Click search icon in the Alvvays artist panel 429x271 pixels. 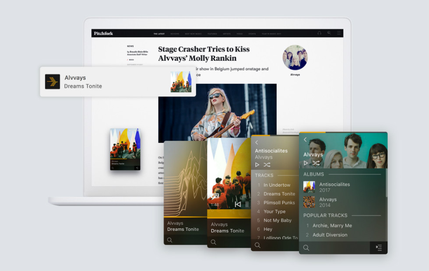[306, 248]
